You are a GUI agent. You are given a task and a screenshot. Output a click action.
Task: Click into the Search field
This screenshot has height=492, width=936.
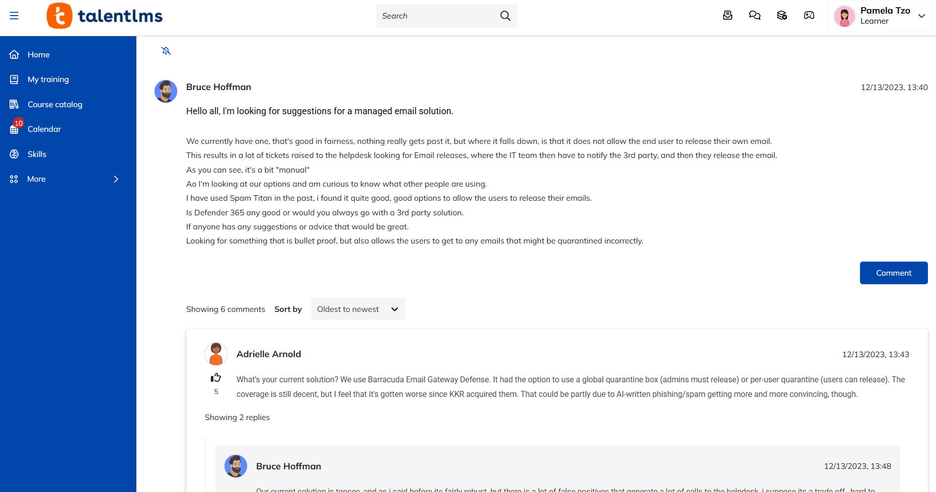pos(436,16)
